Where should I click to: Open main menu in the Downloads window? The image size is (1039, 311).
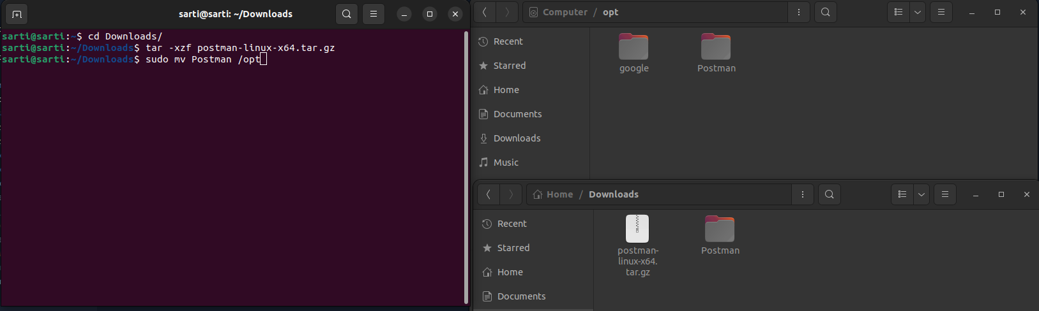(945, 194)
